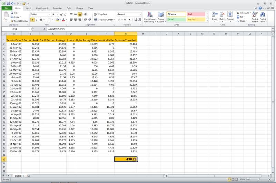Screen dimensions: 276x183
Task: Apply the Good cell style
Action: click(x=176, y=20)
